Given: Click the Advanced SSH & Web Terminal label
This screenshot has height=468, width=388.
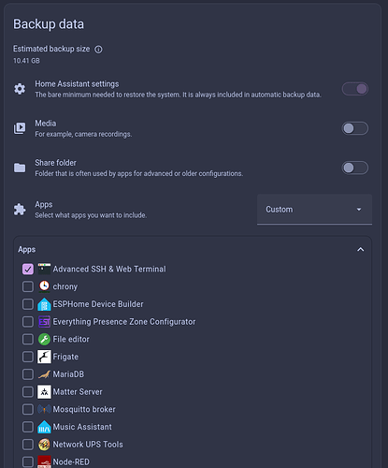Looking at the screenshot, I should (x=109, y=269).
